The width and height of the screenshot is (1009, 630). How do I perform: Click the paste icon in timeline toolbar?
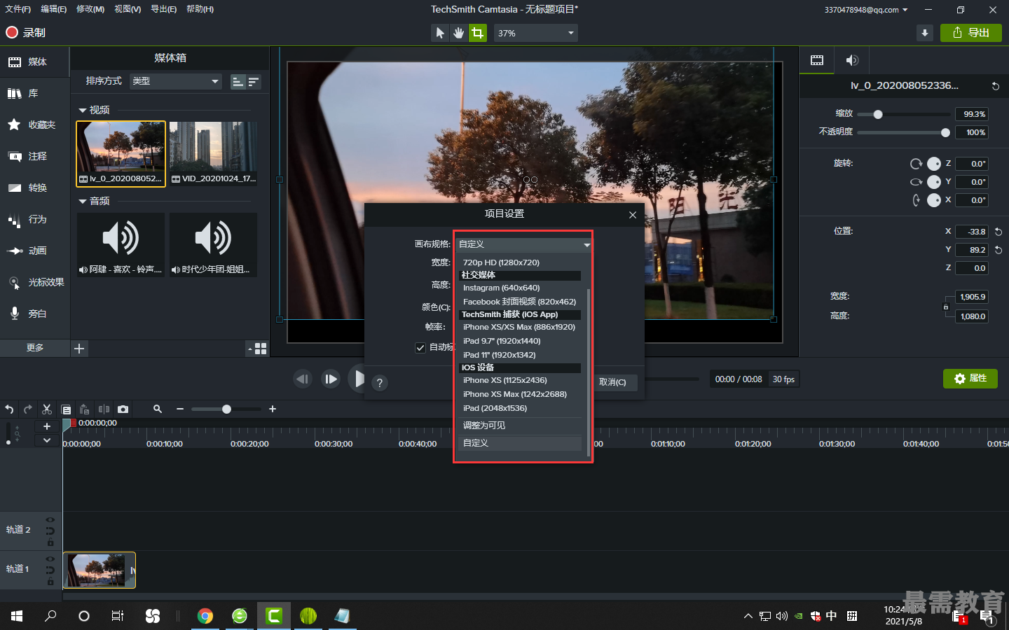85,409
